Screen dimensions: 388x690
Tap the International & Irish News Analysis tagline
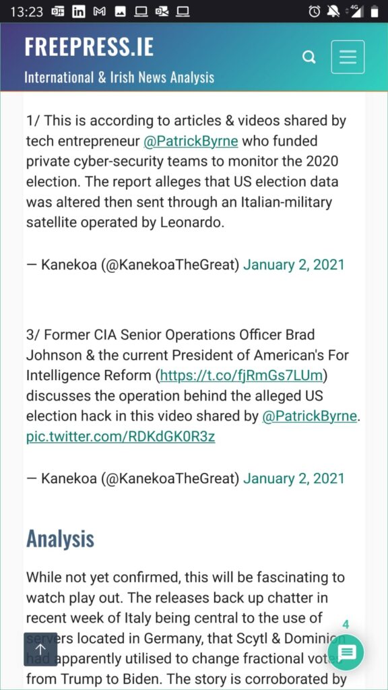click(119, 78)
